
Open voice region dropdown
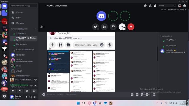177,9
